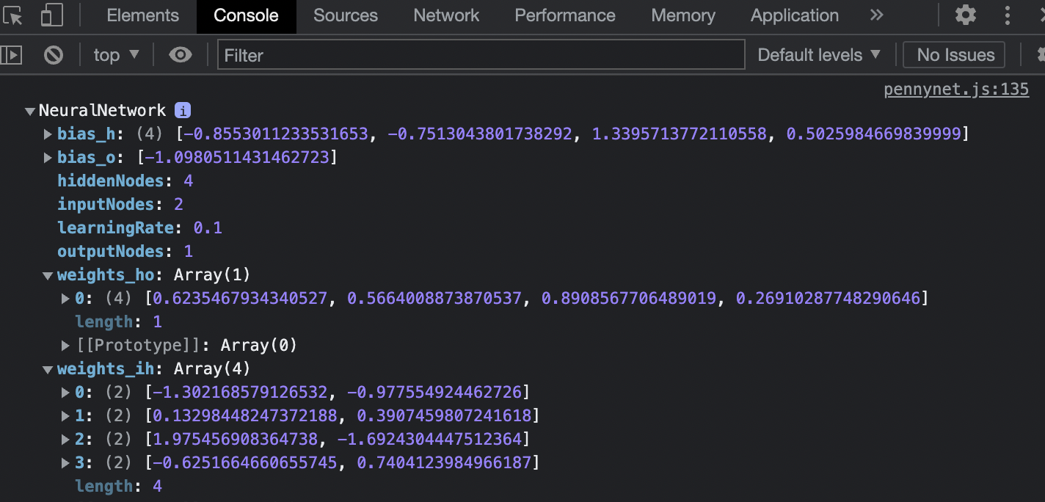Switch to the Network tab

pyautogui.click(x=446, y=15)
